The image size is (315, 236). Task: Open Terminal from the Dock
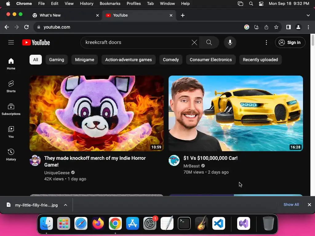point(184,223)
